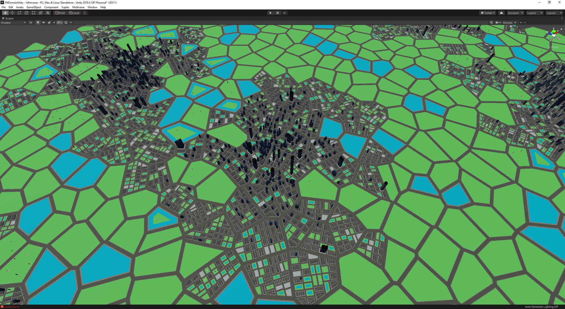Toggle scene effects (skybox, fog)
This screenshot has height=309, width=565.
(x=49, y=23)
